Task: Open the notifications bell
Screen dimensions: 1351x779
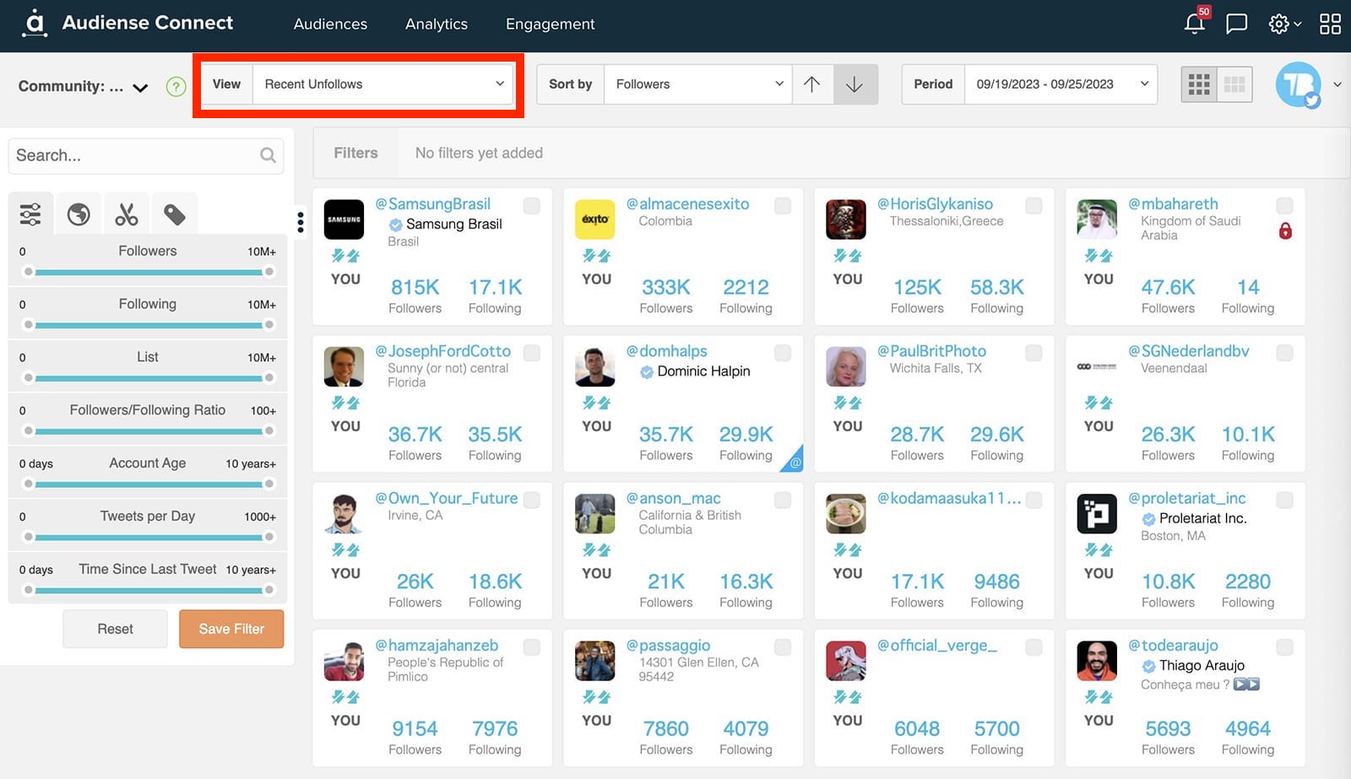Action: tap(1194, 24)
